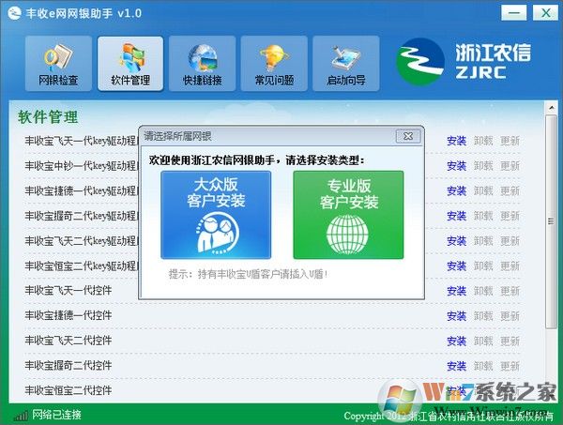Click the 软件管理 section heading
Screen dimensions: 563x425
(48, 117)
